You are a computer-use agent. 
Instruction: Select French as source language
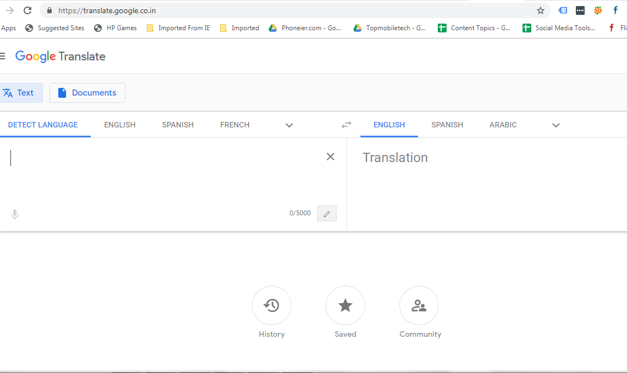point(235,125)
